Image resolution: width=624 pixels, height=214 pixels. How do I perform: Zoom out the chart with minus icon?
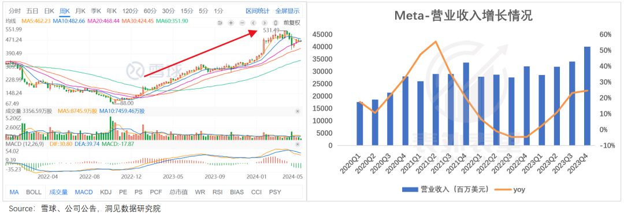click(242, 23)
